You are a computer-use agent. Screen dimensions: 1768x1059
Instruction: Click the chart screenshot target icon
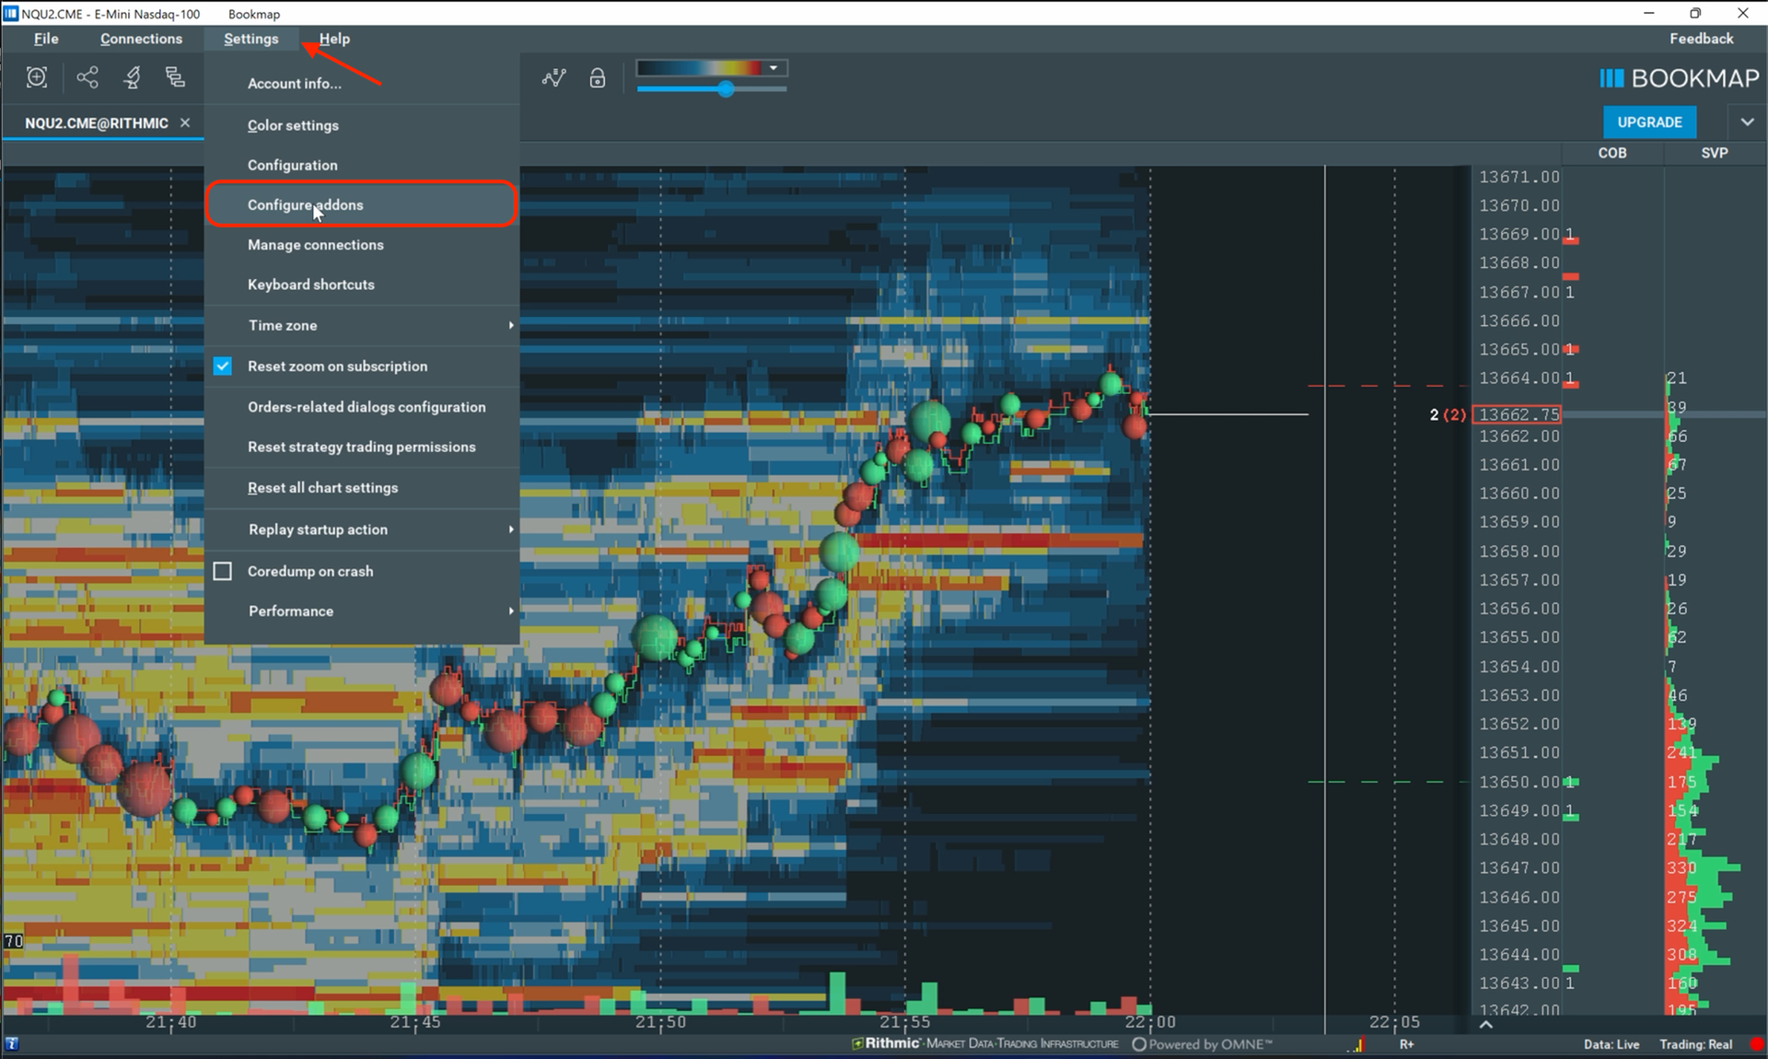37,77
